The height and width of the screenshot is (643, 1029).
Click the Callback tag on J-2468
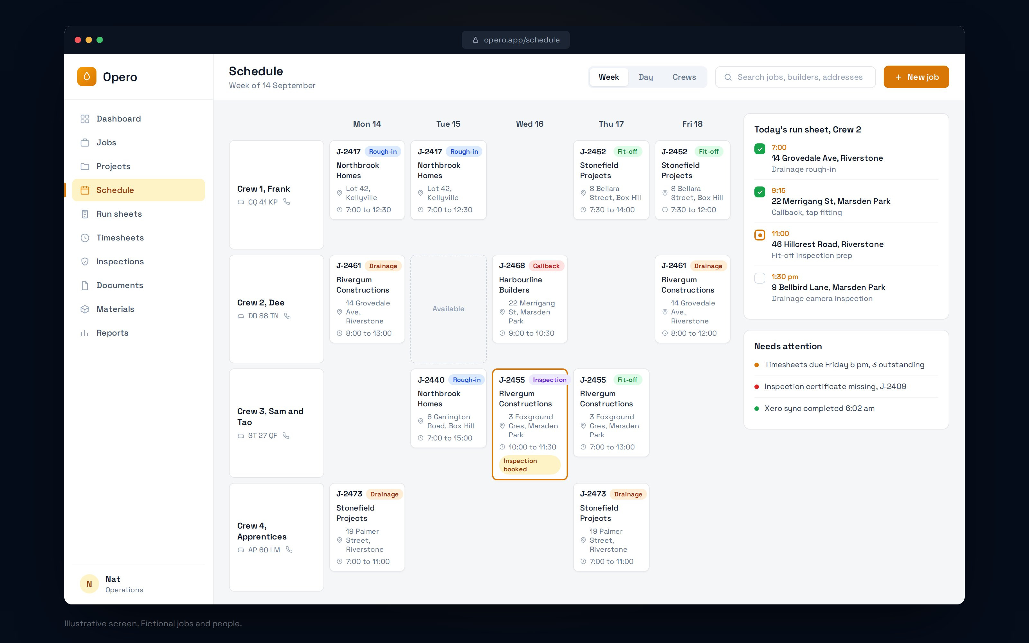(x=546, y=266)
